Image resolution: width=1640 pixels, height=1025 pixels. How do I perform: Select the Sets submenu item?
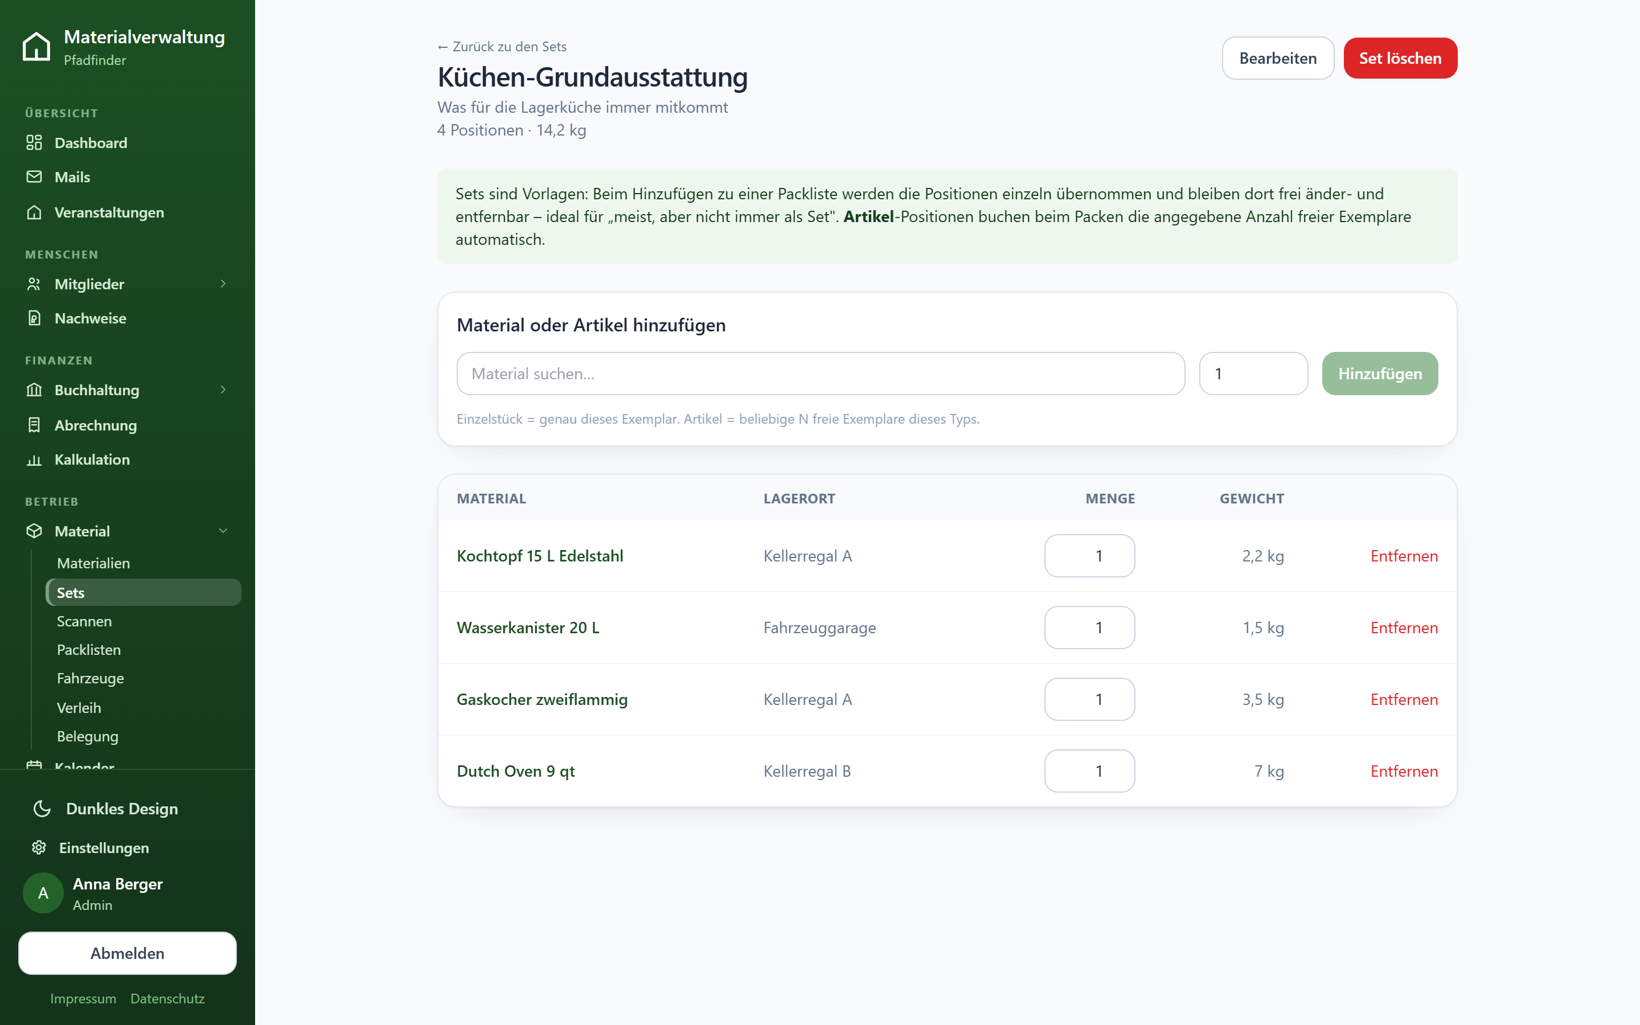pos(143,592)
